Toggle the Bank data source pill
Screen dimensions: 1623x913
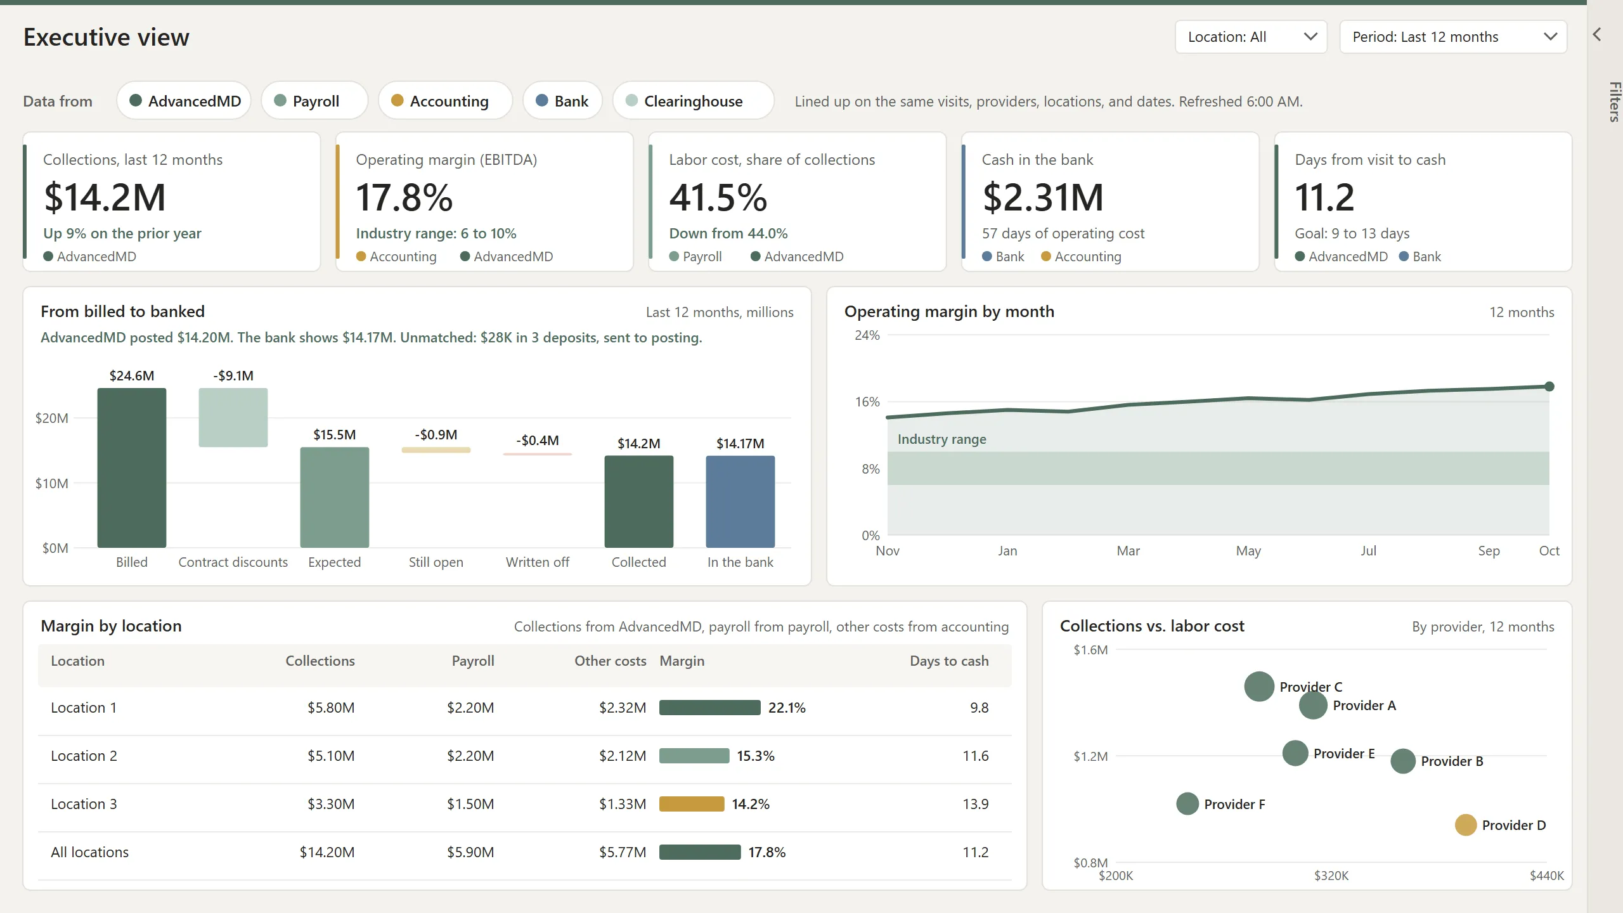(x=562, y=101)
